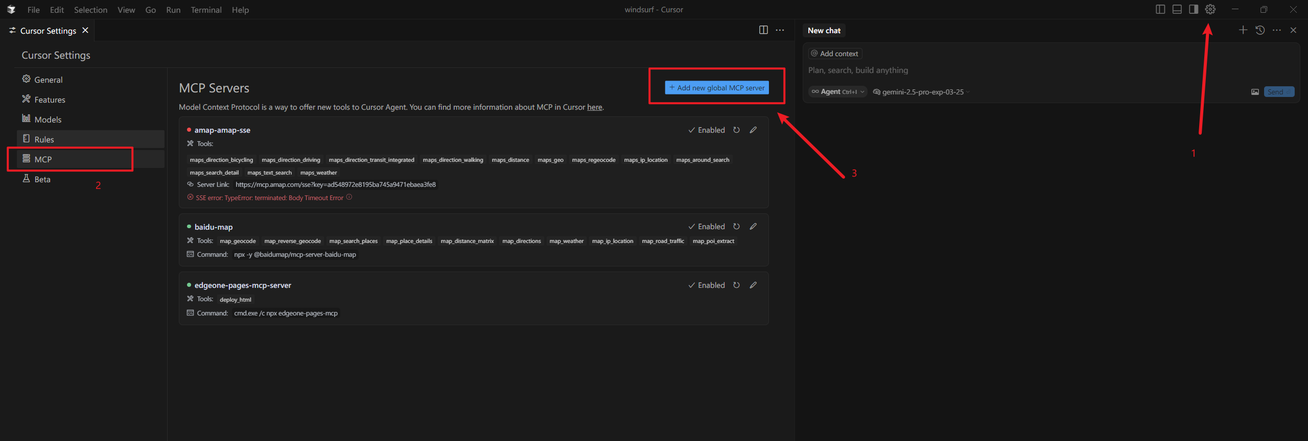This screenshot has width=1308, height=441.
Task: Click the maps_direction_bicycling tool tag
Action: pos(221,160)
